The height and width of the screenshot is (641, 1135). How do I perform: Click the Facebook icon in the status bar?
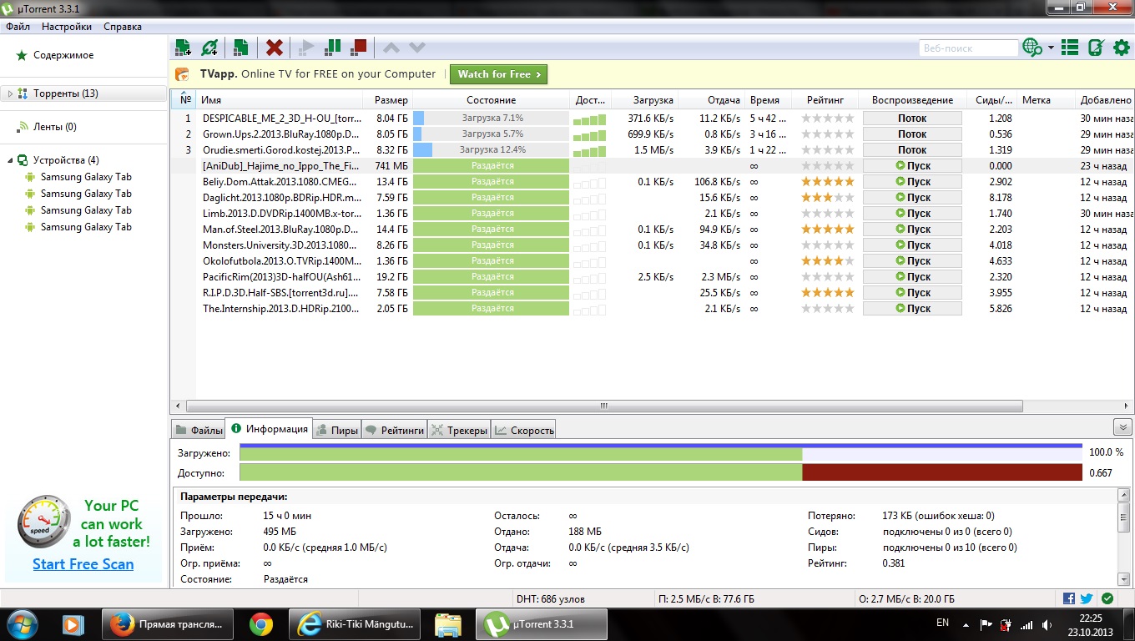[1069, 598]
